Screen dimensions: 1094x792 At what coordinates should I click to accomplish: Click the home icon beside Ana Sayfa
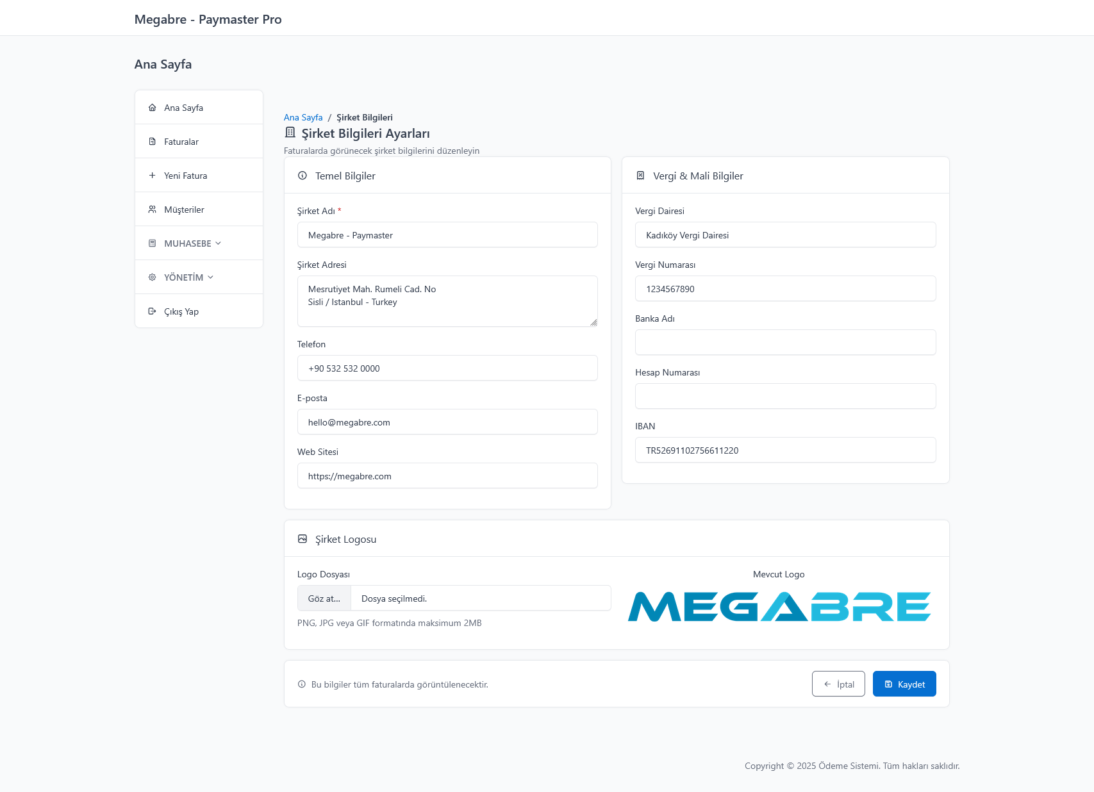152,108
